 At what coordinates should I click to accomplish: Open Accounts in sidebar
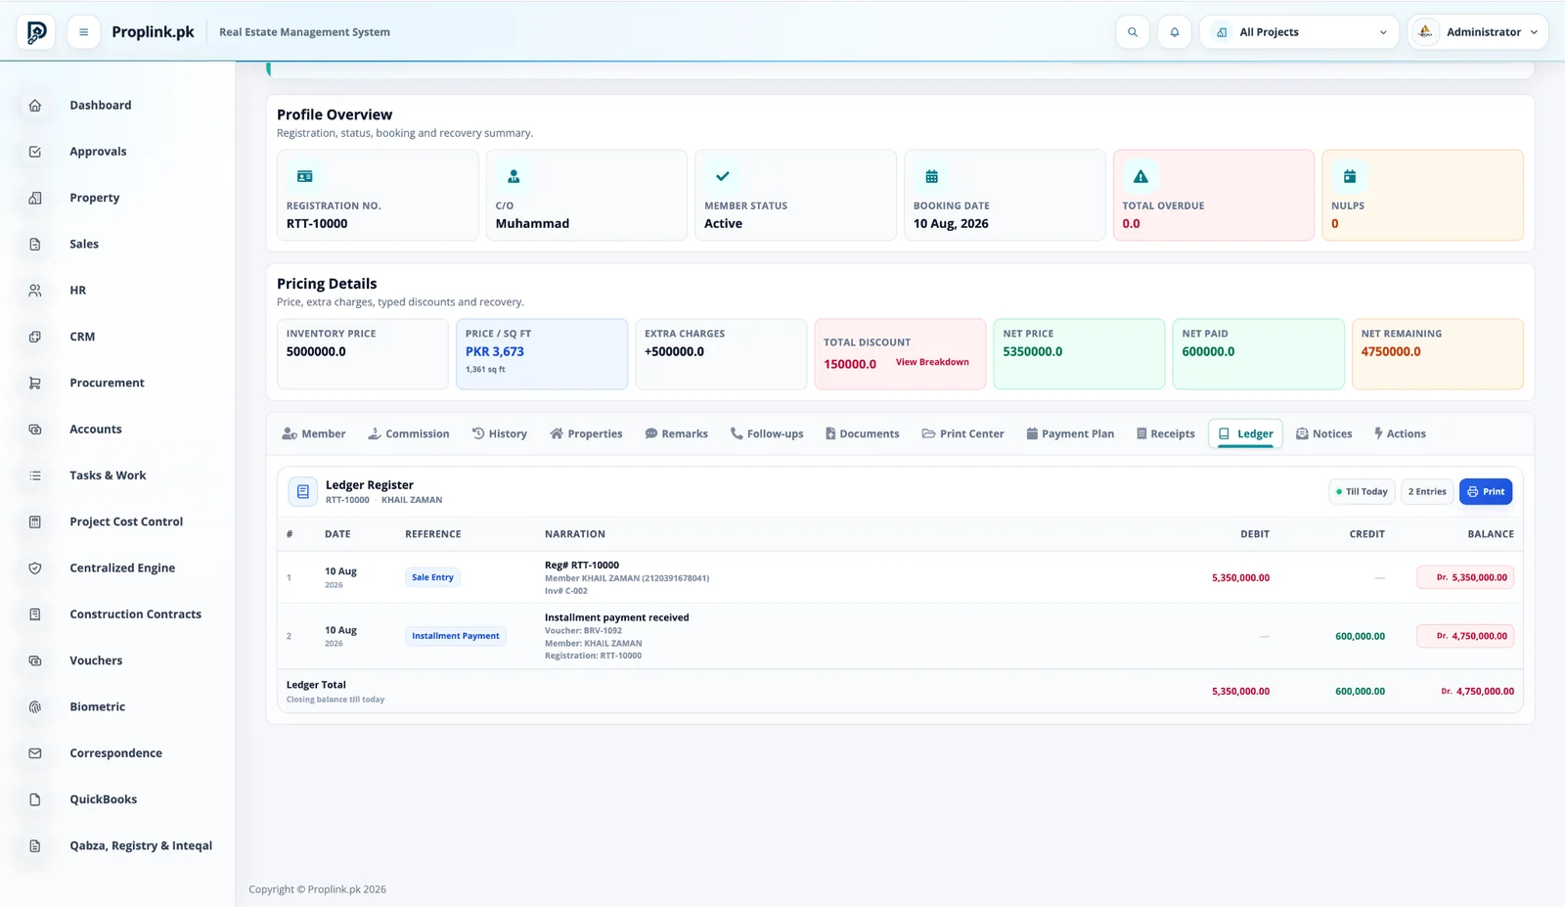pos(96,430)
